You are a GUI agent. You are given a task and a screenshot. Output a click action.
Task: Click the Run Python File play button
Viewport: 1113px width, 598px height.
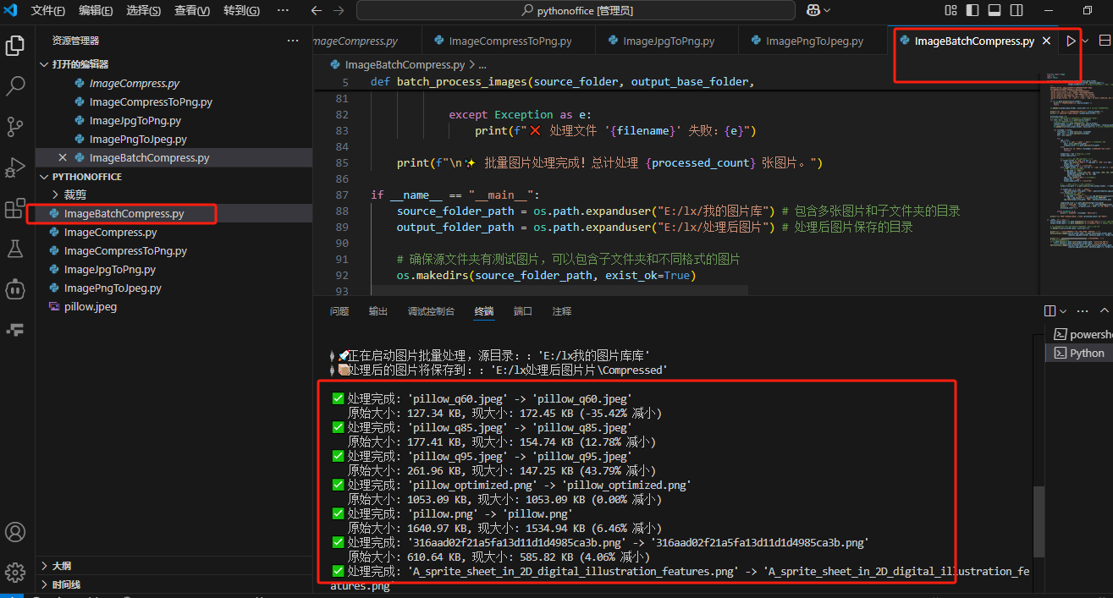tap(1072, 41)
